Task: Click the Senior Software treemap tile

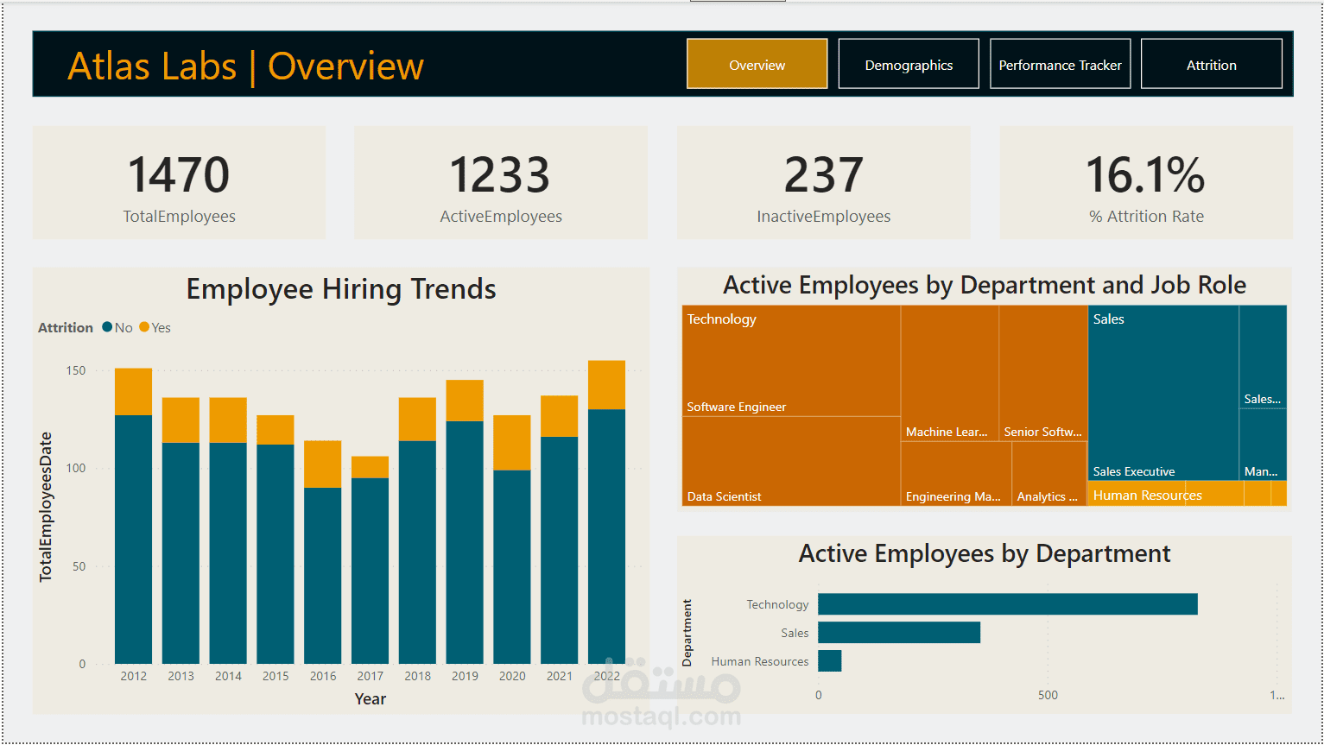Action: click(1043, 373)
